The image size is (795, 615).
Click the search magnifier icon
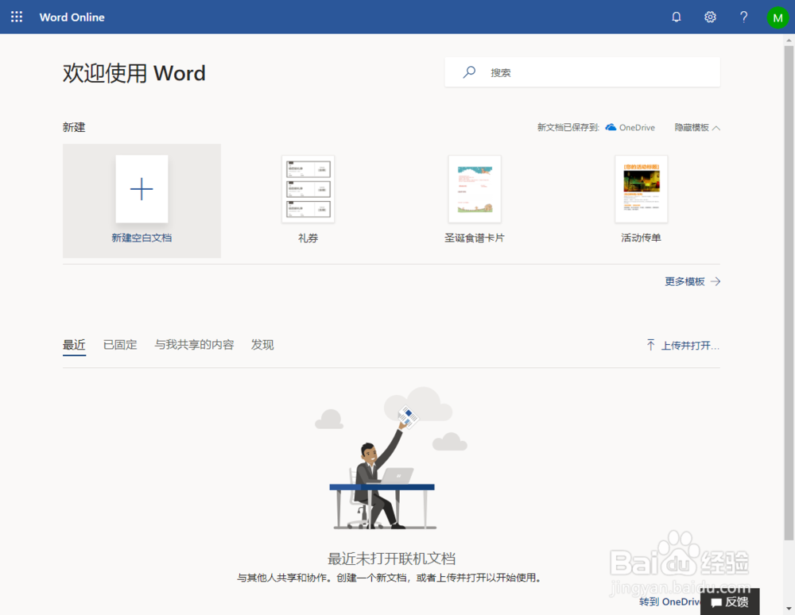click(x=469, y=72)
